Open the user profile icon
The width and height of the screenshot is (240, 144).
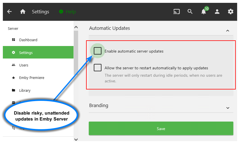coord(217,12)
